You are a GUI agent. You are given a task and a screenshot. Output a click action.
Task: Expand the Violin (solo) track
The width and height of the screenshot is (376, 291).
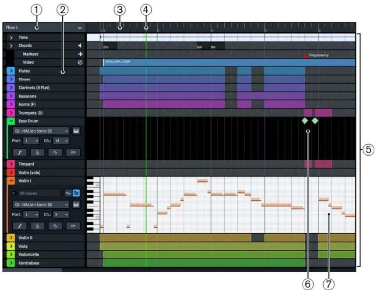[11, 172]
